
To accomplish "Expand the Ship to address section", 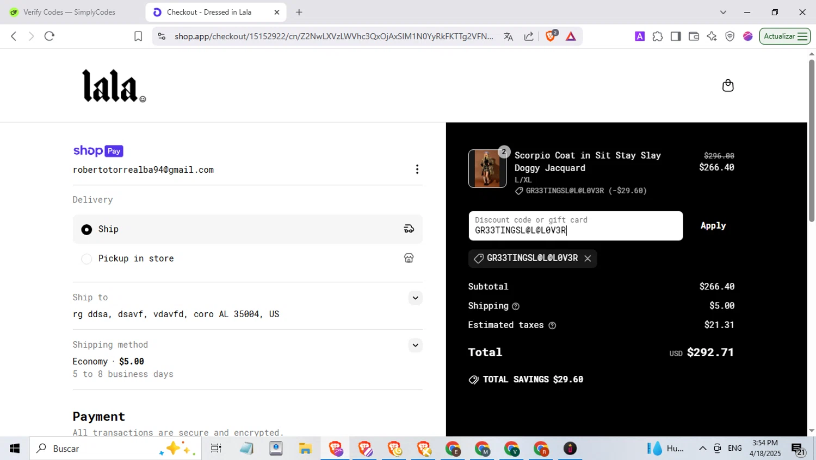I will [415, 298].
